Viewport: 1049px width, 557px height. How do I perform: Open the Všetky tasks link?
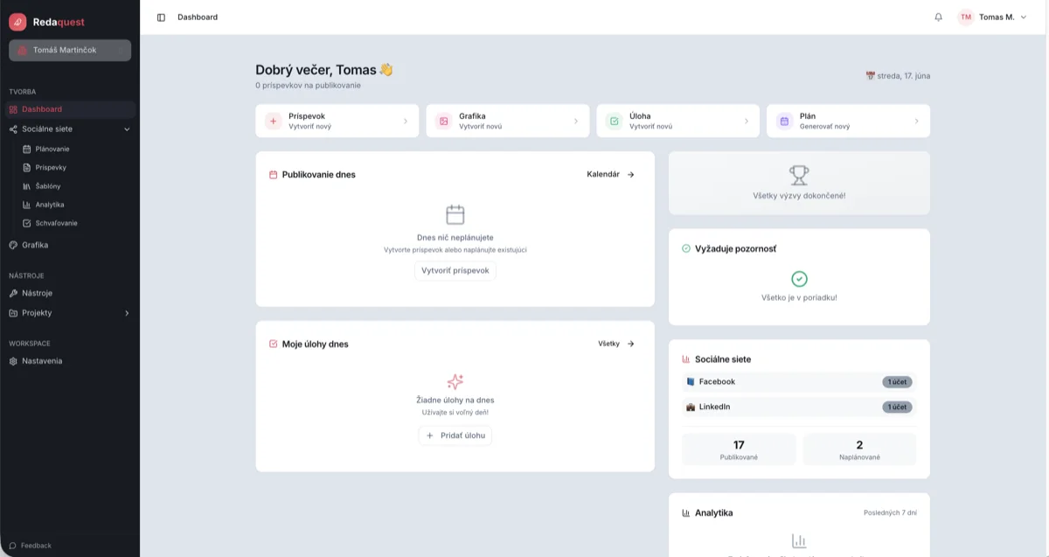(616, 345)
